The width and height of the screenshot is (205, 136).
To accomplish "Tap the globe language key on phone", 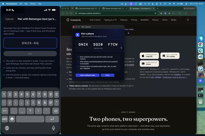I will [7, 128].
